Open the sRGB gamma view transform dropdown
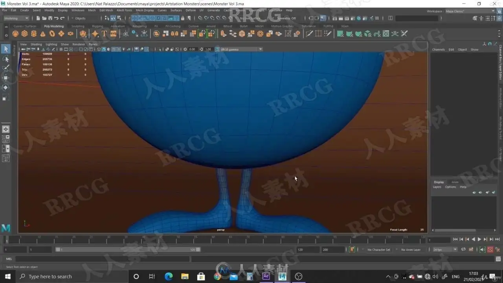Viewport: 503px width, 283px height. [241, 49]
